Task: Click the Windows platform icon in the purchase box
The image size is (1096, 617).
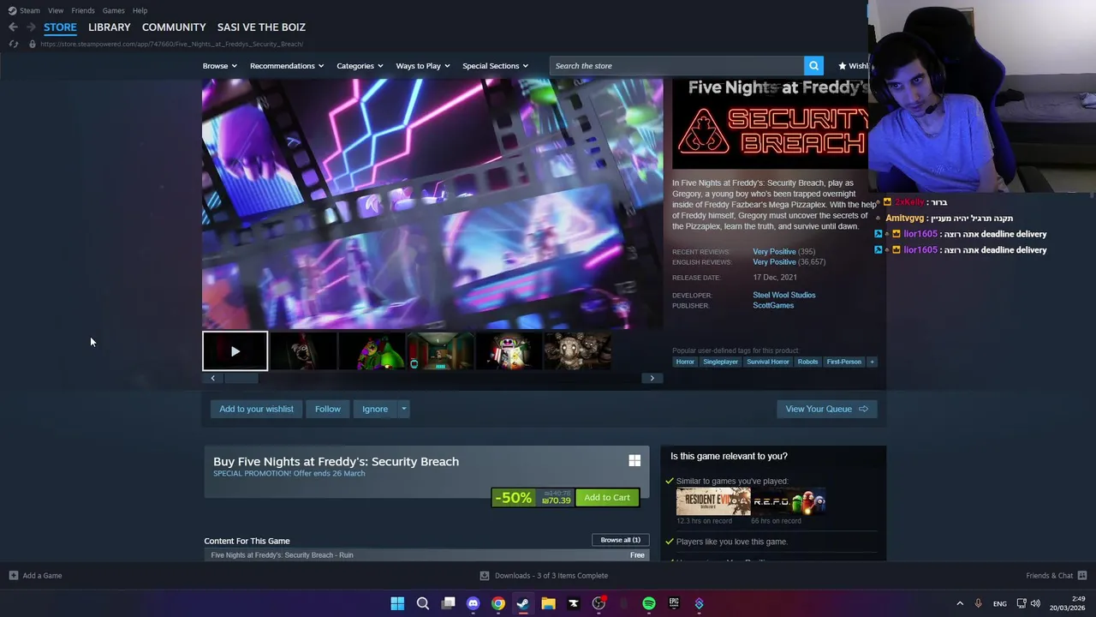Action: (634, 461)
